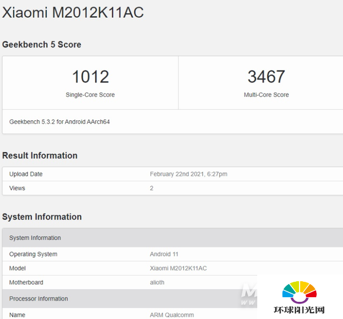Select the alioth motherboard value
The image size is (343, 319).
click(x=157, y=282)
